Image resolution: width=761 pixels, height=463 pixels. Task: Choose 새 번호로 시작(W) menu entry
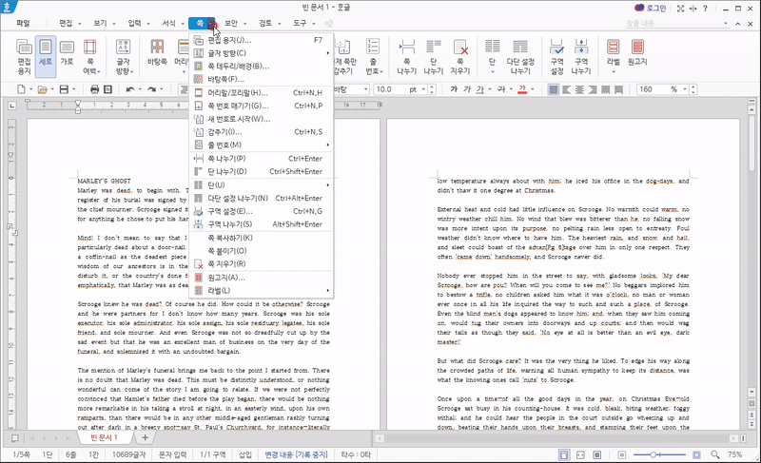click(x=261, y=119)
